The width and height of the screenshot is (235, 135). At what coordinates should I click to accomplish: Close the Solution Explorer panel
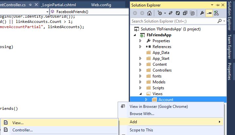(x=223, y=5)
